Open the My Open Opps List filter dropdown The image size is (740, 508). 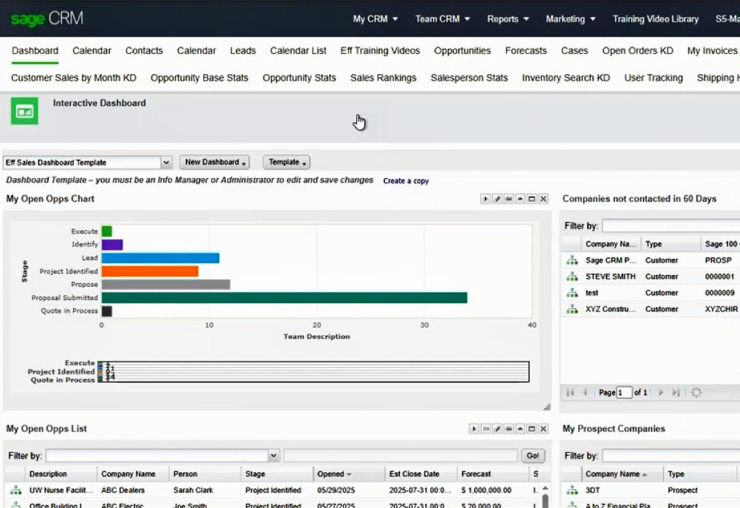coord(274,456)
